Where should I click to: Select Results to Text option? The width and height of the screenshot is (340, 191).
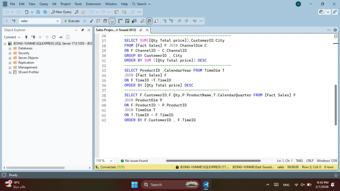(142, 21)
